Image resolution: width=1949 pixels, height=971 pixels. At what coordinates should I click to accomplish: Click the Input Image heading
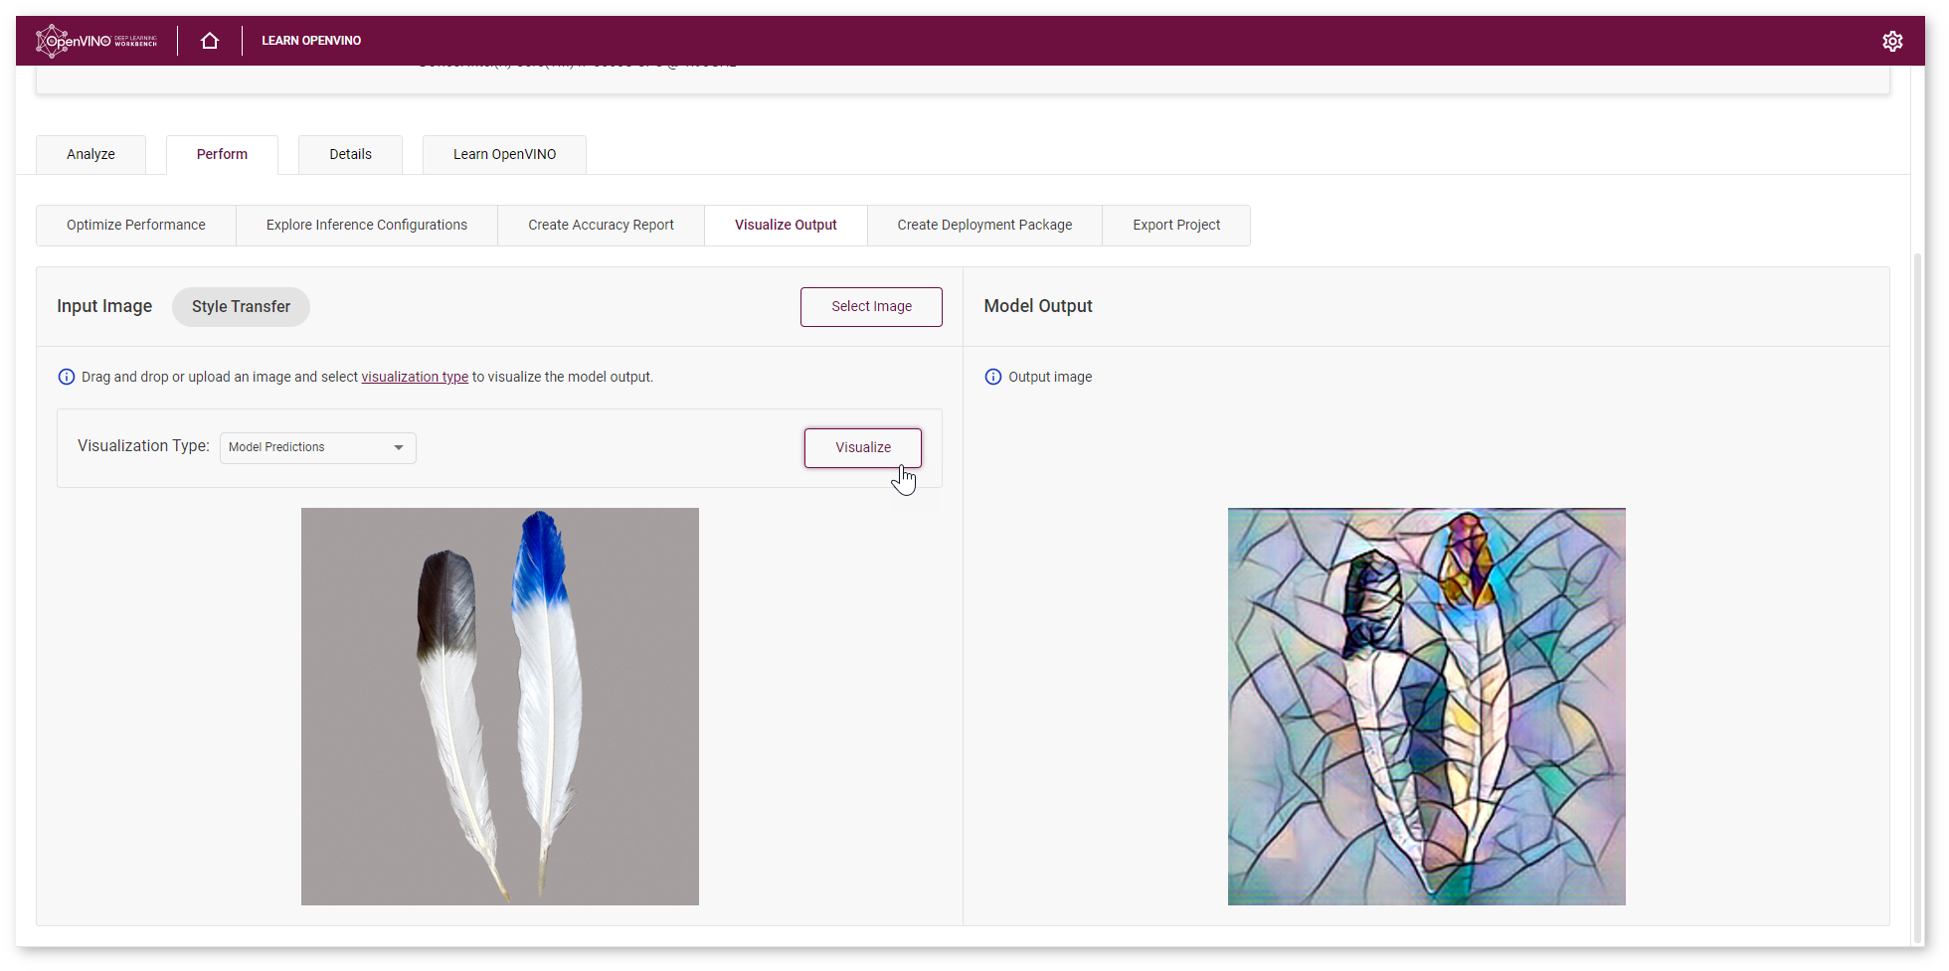coord(104,306)
